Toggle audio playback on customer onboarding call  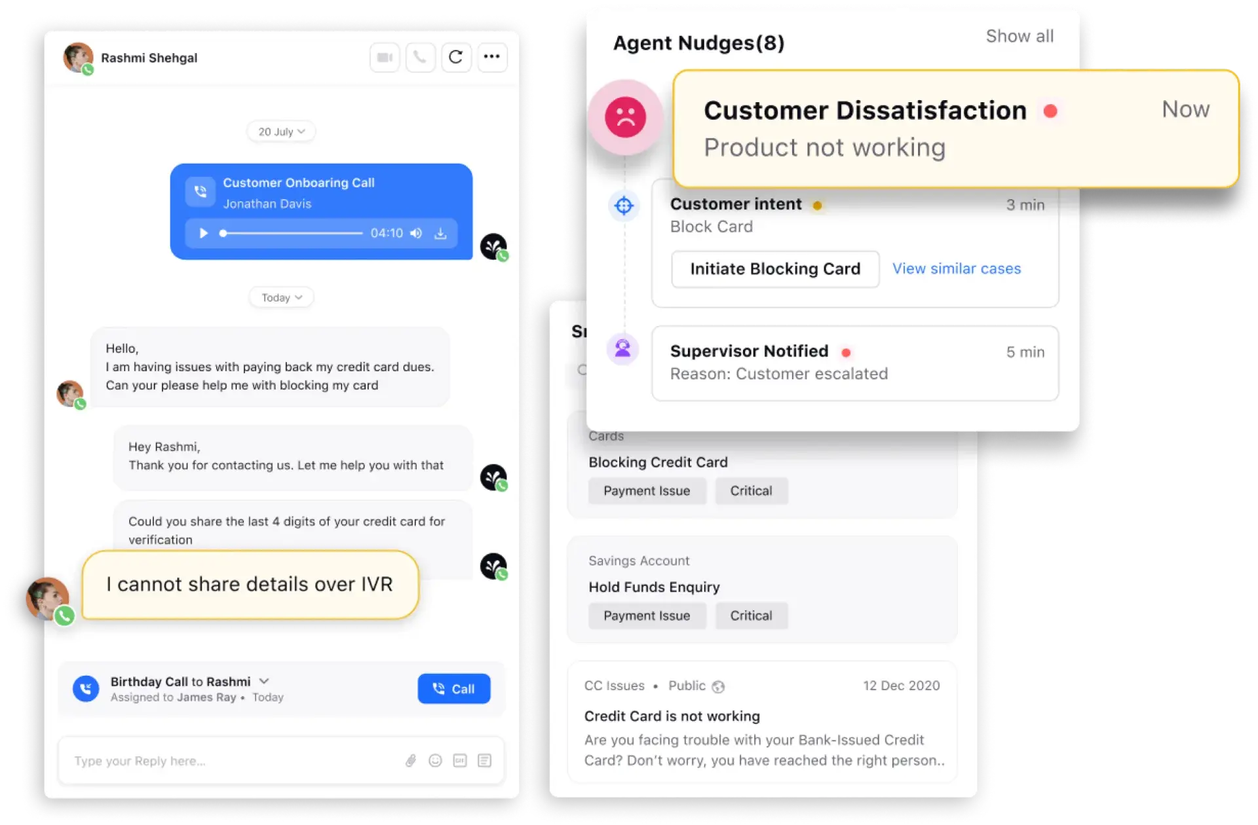pyautogui.click(x=204, y=233)
